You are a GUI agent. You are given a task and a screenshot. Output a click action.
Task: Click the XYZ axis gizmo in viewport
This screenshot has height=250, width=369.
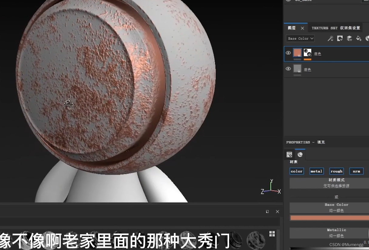point(271,187)
